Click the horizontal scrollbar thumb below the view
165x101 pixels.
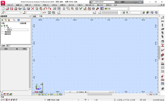pyautogui.click(x=100, y=94)
